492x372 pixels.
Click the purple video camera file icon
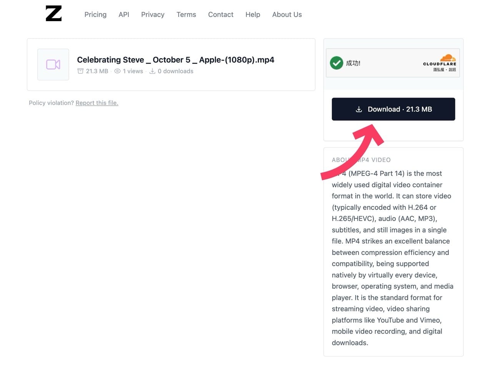click(x=53, y=65)
